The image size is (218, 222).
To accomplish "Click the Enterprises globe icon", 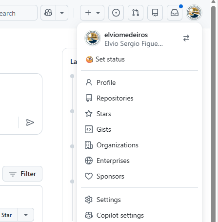I will (x=89, y=161).
